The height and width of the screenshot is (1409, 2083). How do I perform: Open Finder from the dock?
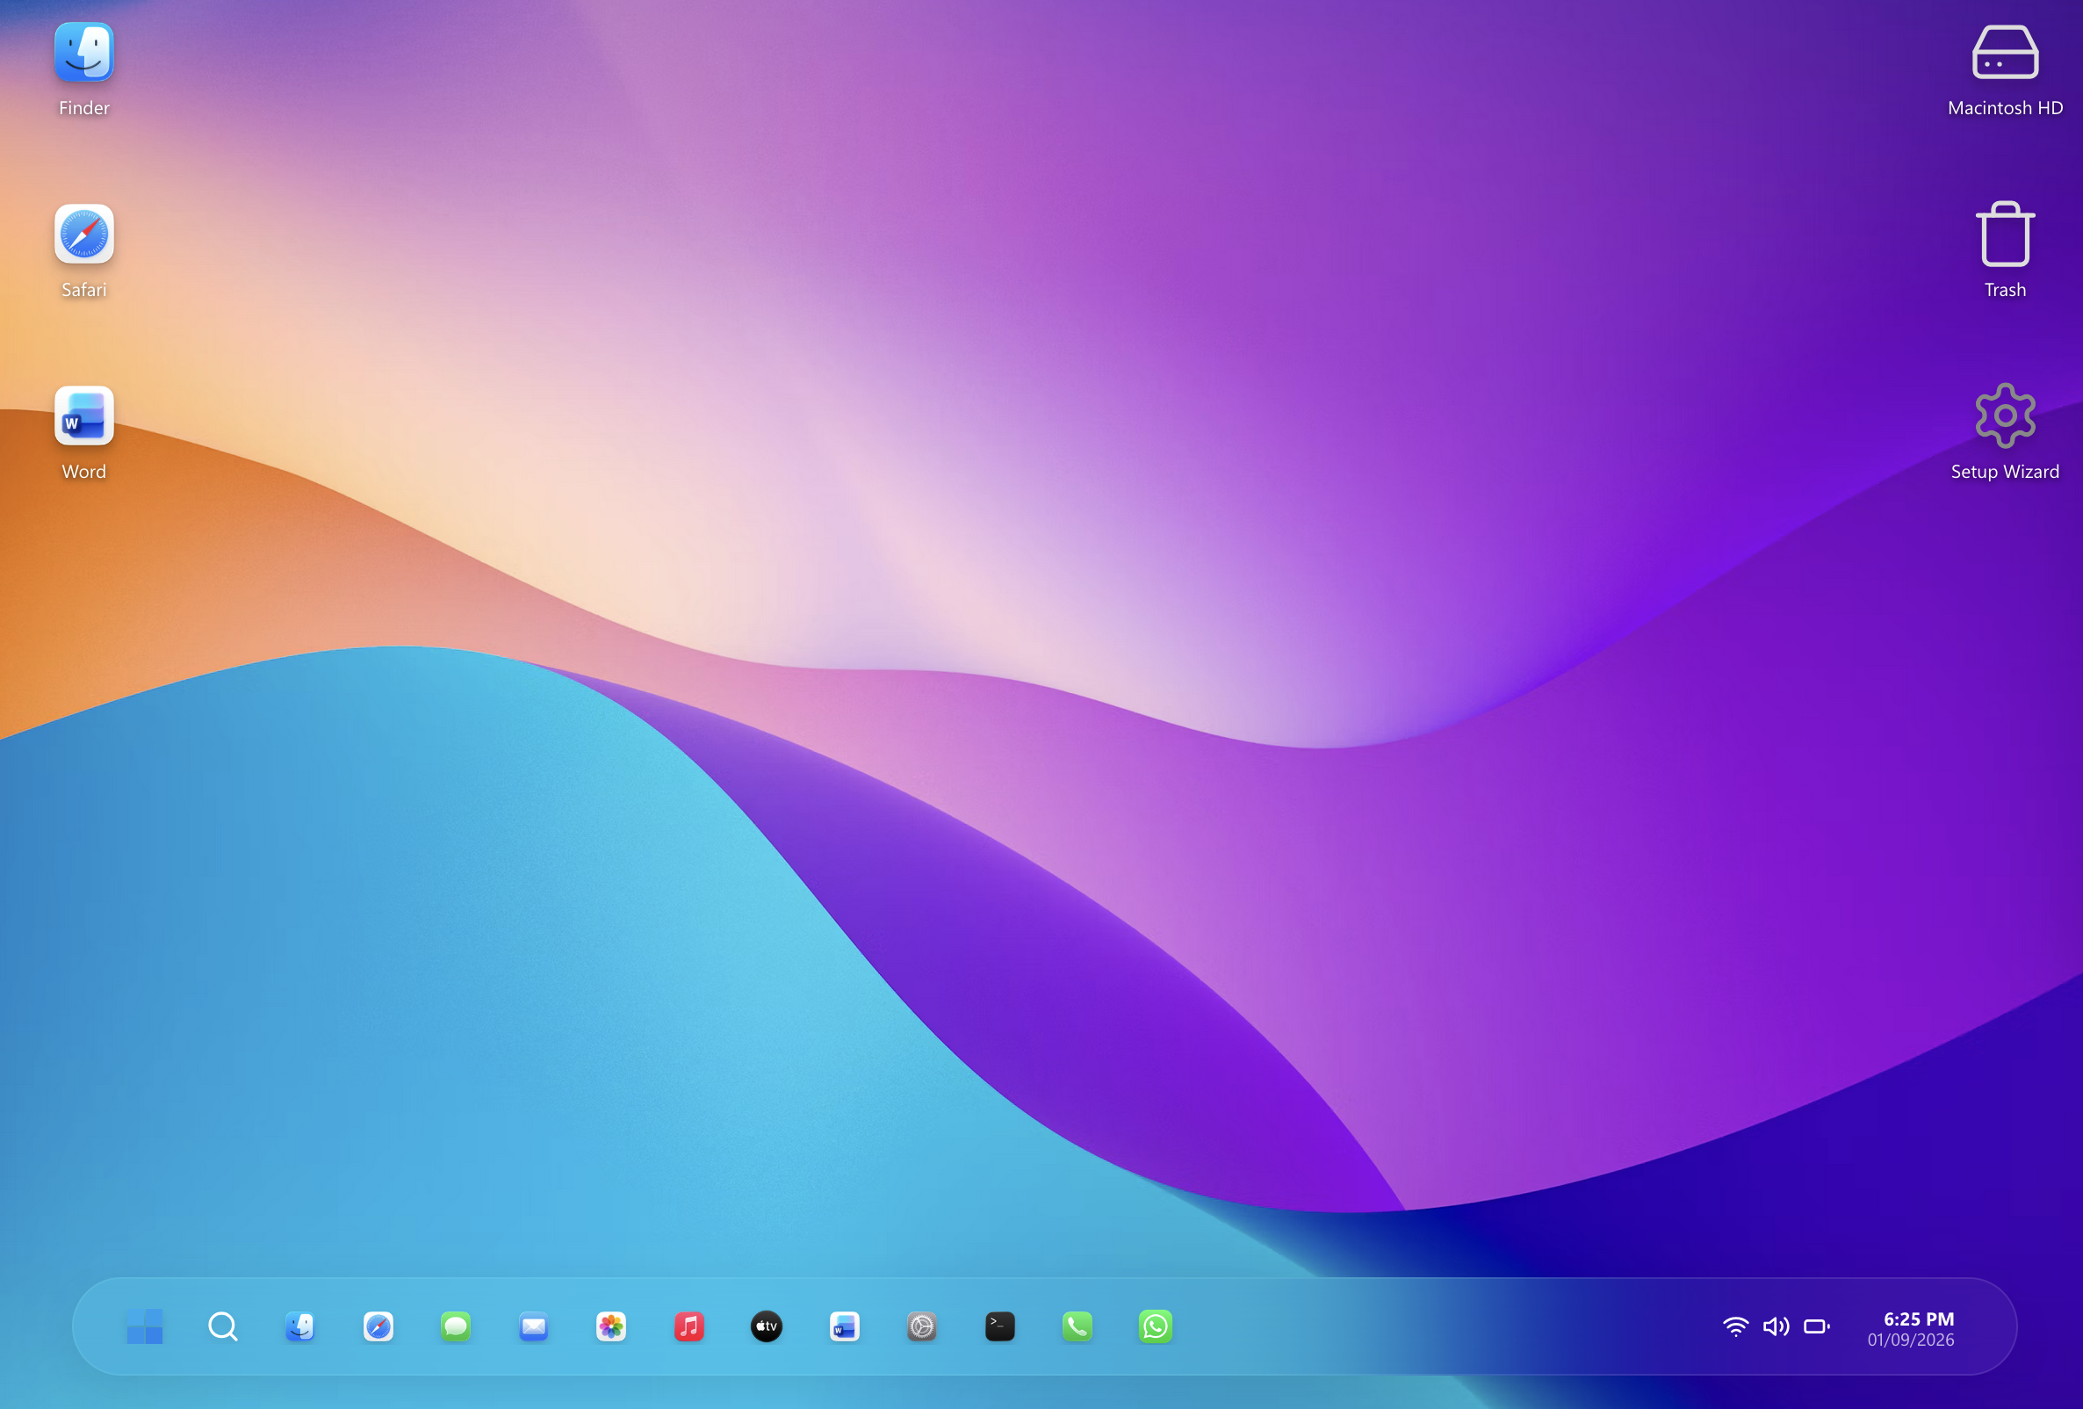tap(300, 1327)
